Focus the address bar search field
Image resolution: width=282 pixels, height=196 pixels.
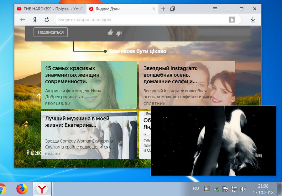(x=142, y=20)
